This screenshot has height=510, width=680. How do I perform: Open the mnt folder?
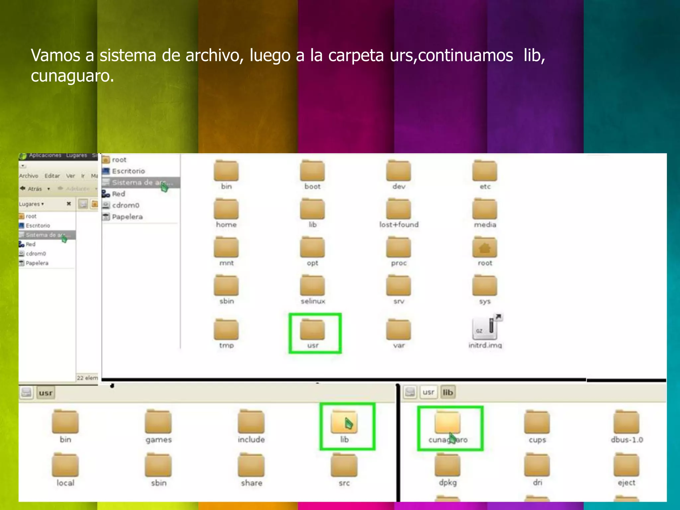tap(226, 251)
